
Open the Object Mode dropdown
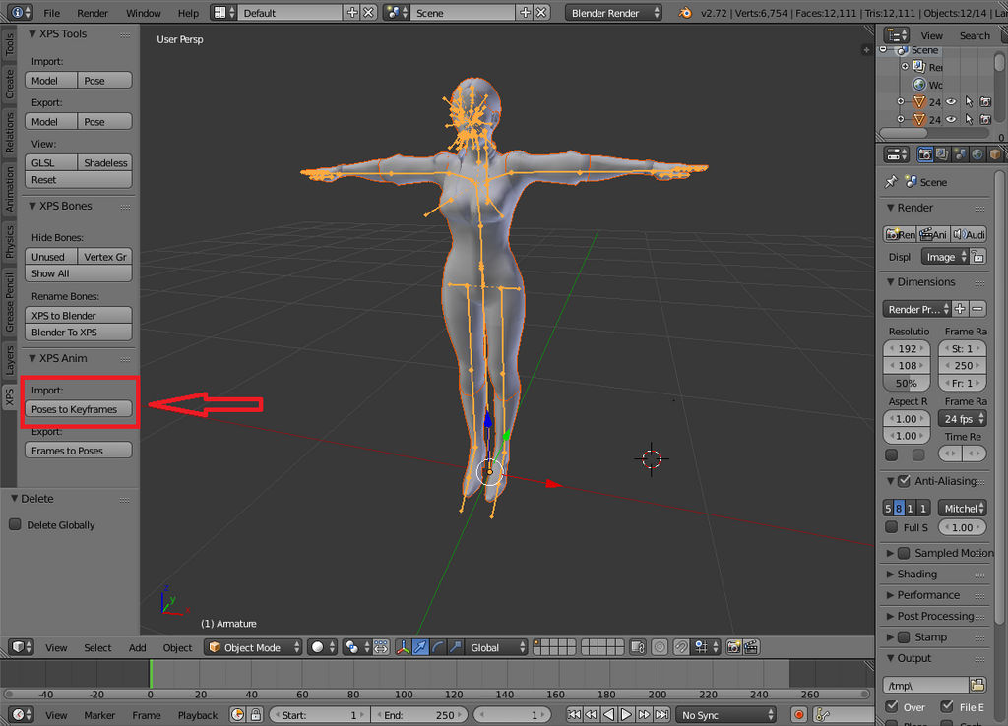coord(253,647)
